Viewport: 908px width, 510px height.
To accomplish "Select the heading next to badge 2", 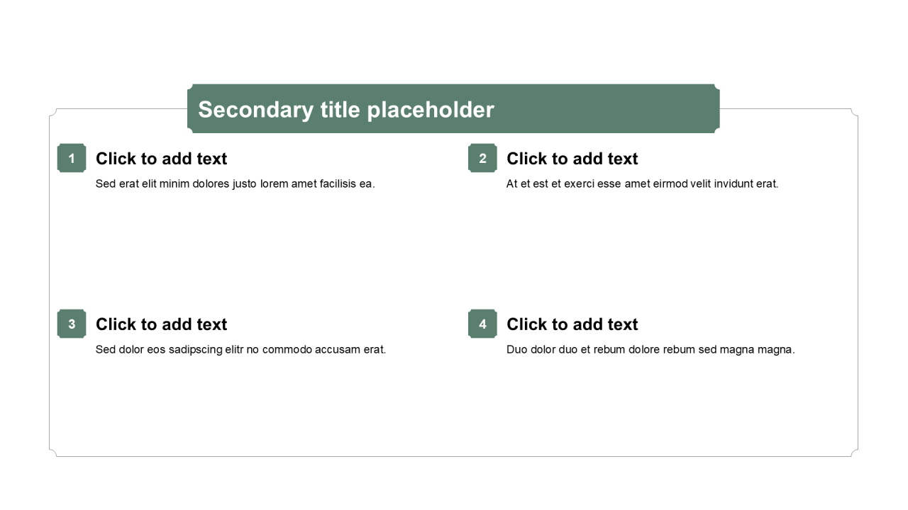I will (x=572, y=159).
